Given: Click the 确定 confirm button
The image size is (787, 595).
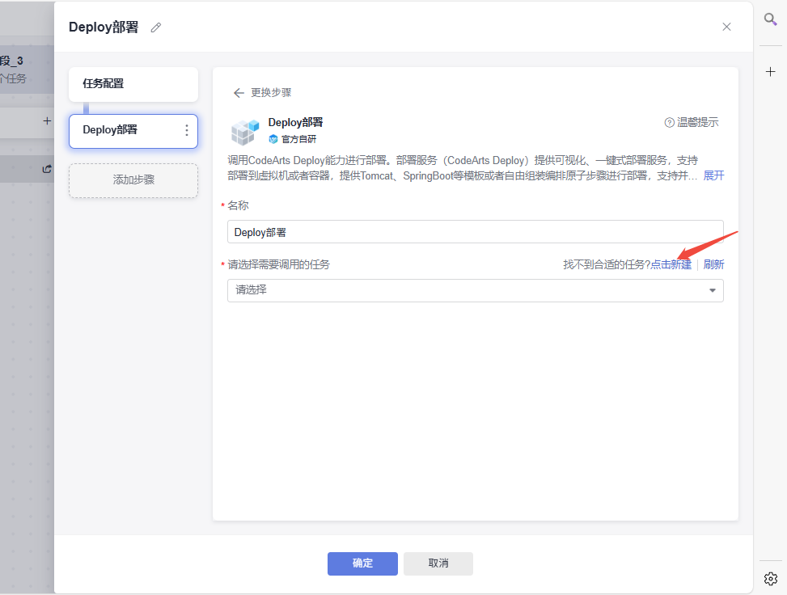Looking at the screenshot, I should coord(362,563).
